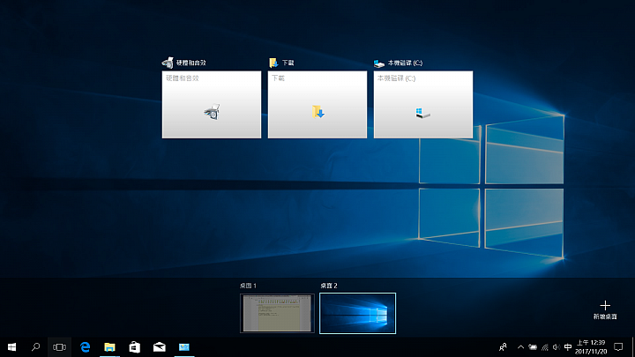
Task: Open the clock showing 上午 12:39
Action: (591, 347)
